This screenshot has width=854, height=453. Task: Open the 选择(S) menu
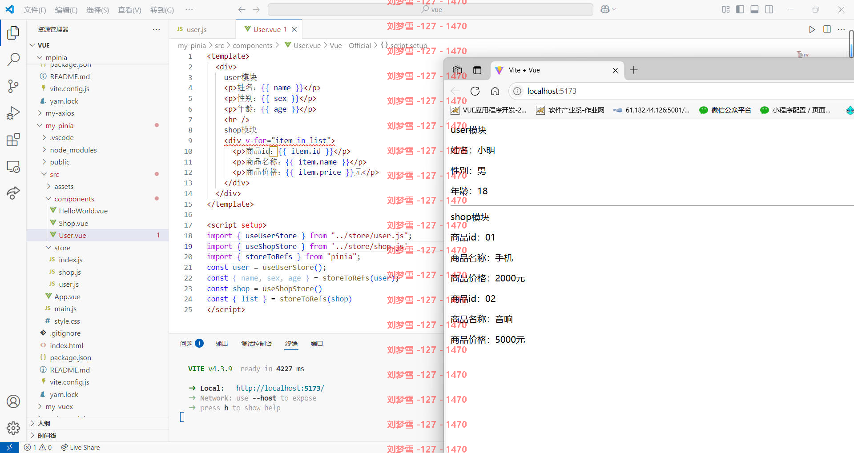(x=97, y=10)
